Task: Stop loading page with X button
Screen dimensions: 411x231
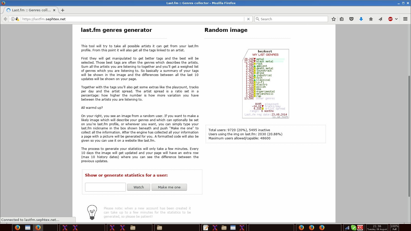Action: click(x=248, y=19)
